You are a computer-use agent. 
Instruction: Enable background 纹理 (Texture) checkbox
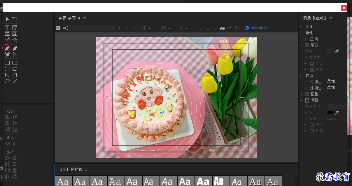coord(312,131)
